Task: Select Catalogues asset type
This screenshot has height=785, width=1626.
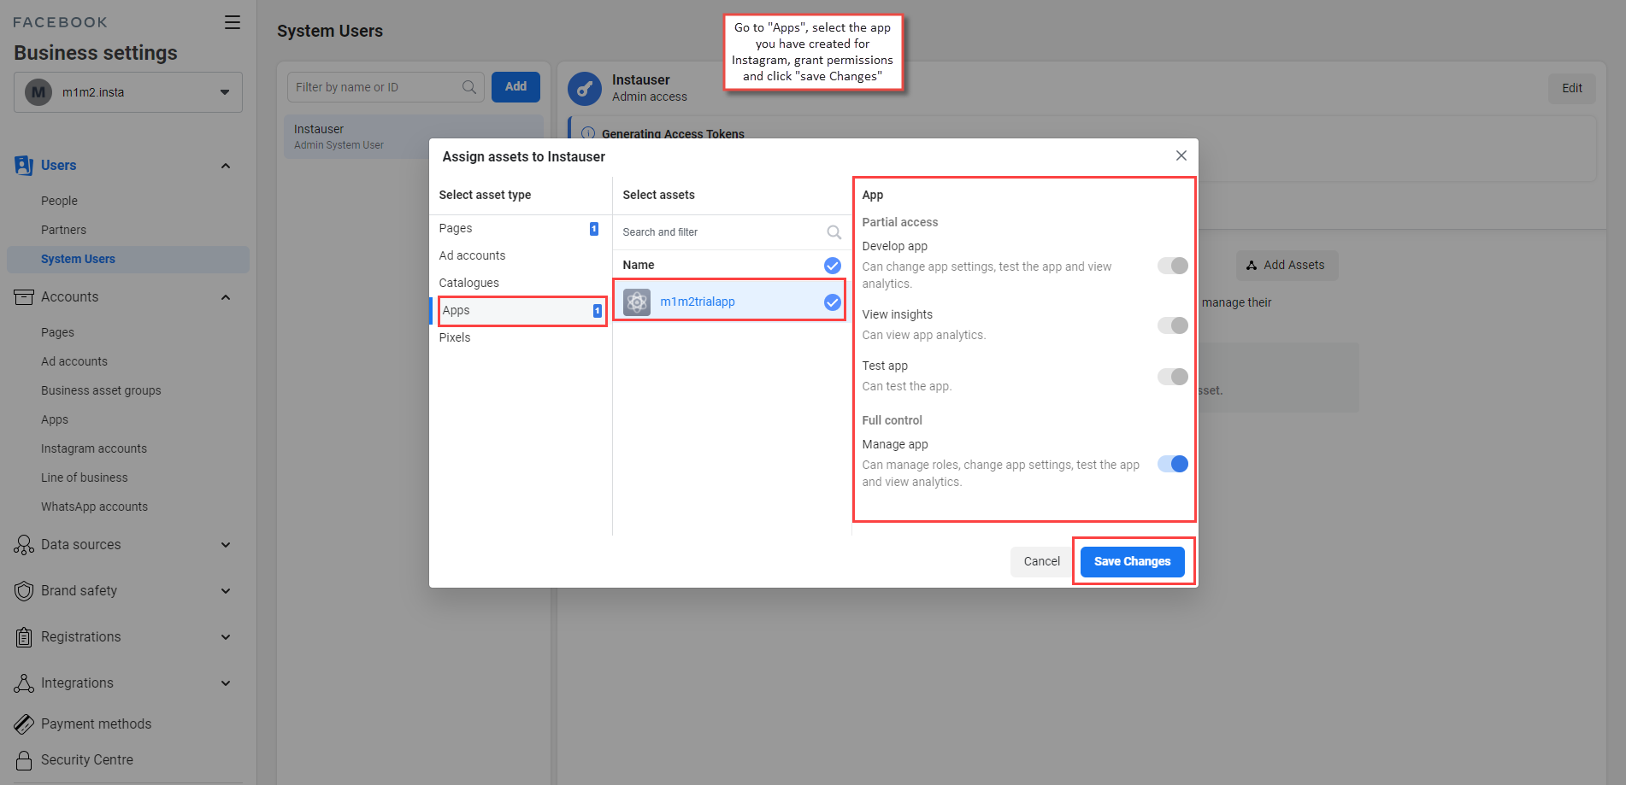Action: (x=520, y=283)
